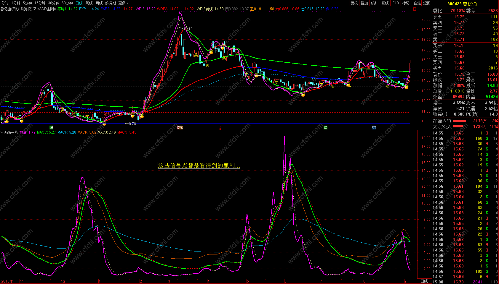Screen dimensions: 499x284
Task: Click the red 大宗流入 bar
Action: (x=458, y=126)
